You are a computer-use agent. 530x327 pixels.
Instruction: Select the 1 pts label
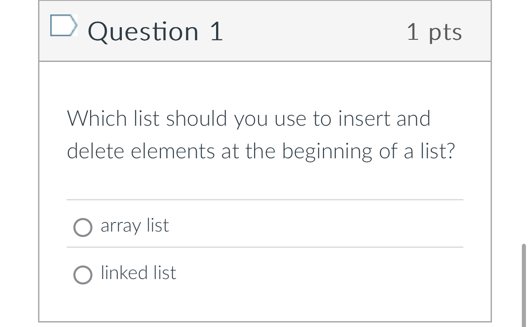[434, 32]
